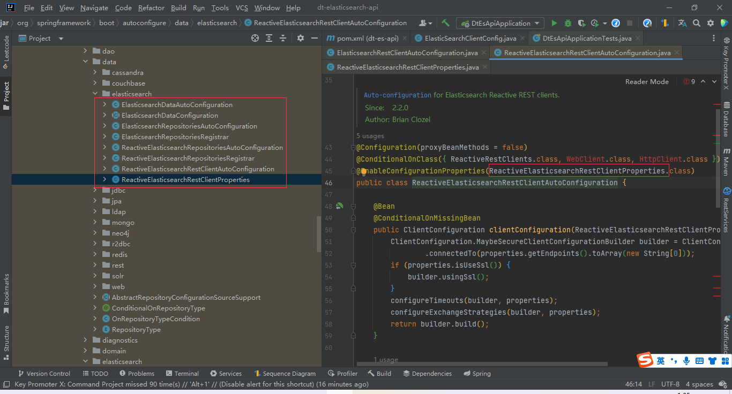
Task: Expand the redis package node
Action: [x=95, y=254]
